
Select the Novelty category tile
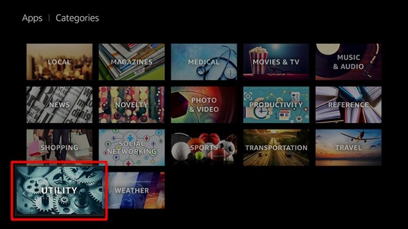tap(132, 105)
